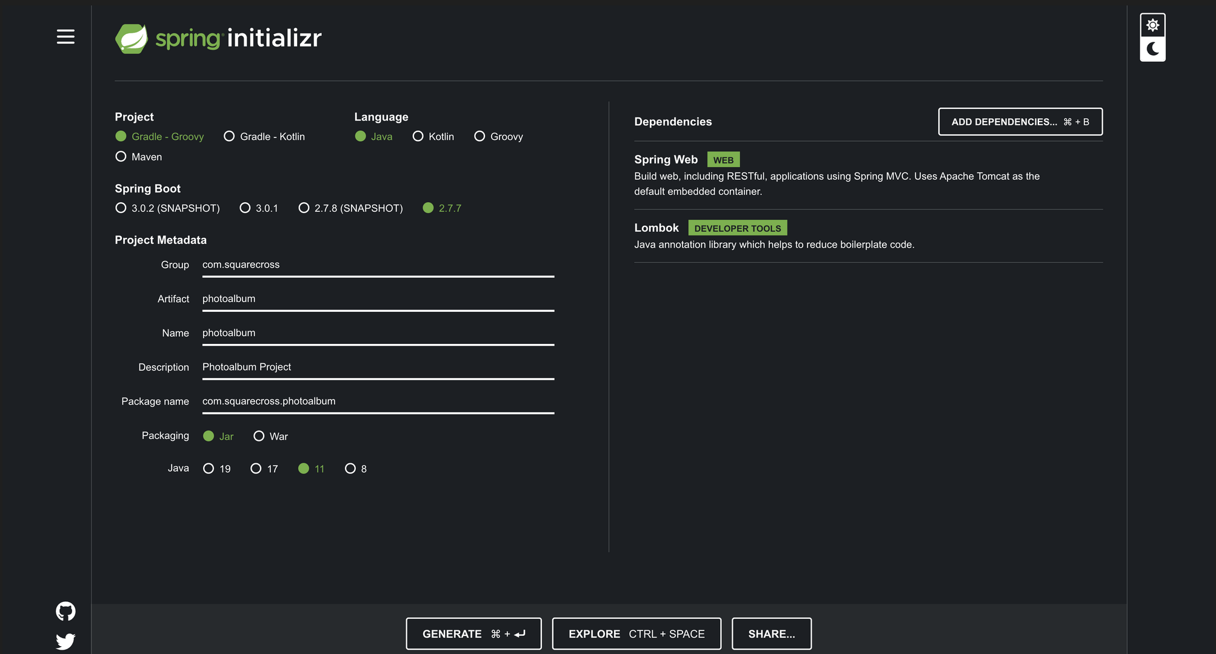Select Spring Boot 2.7.8 (SNAPSHOT)
This screenshot has height=654, width=1216.
pos(350,208)
